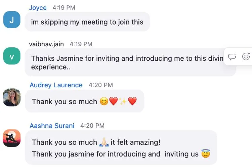Open Aashna Surani's sunset avatar

click(12, 138)
